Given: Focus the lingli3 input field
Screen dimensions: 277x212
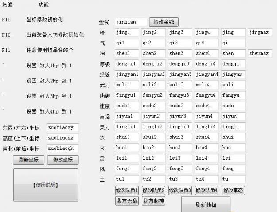Looking at the screenshot, I should [180, 126].
